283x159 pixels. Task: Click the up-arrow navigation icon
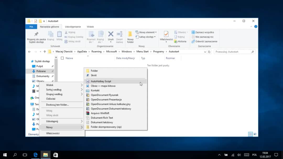[45, 52]
